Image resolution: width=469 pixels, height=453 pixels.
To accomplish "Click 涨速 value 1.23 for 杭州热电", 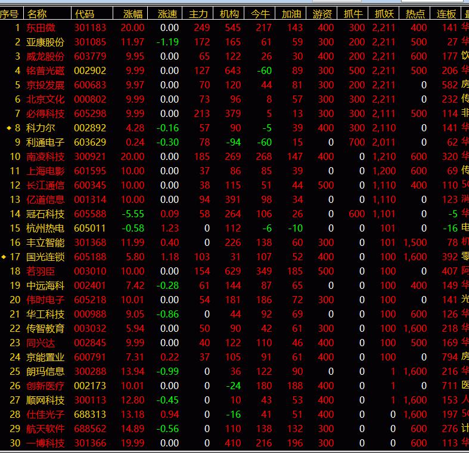I will coord(170,229).
